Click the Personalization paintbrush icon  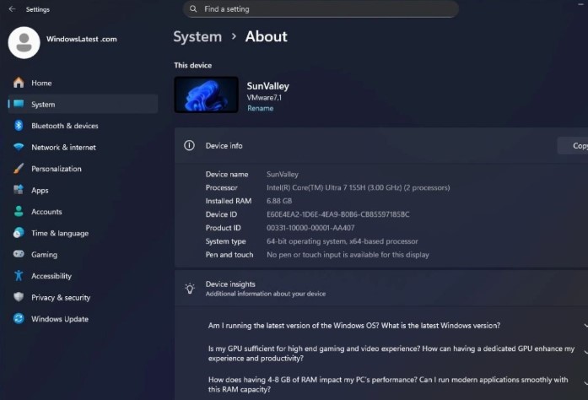coord(19,169)
